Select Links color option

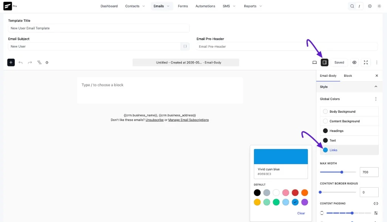(349, 150)
